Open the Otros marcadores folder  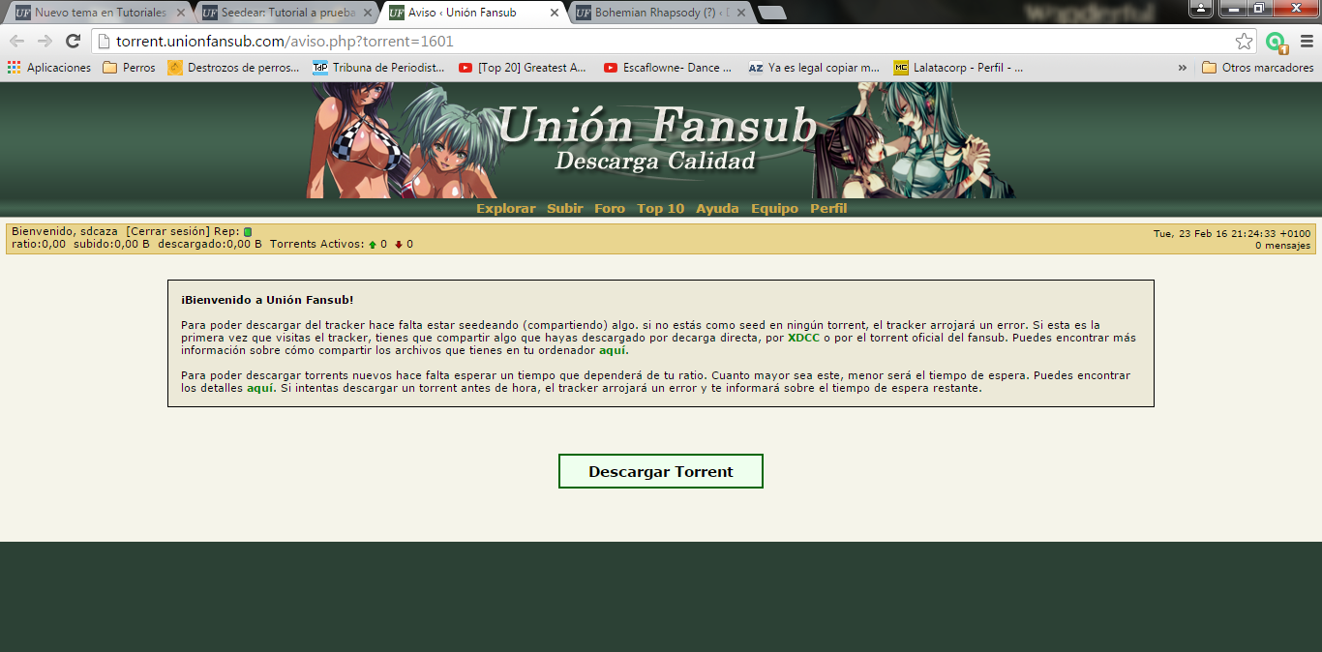pos(1257,68)
